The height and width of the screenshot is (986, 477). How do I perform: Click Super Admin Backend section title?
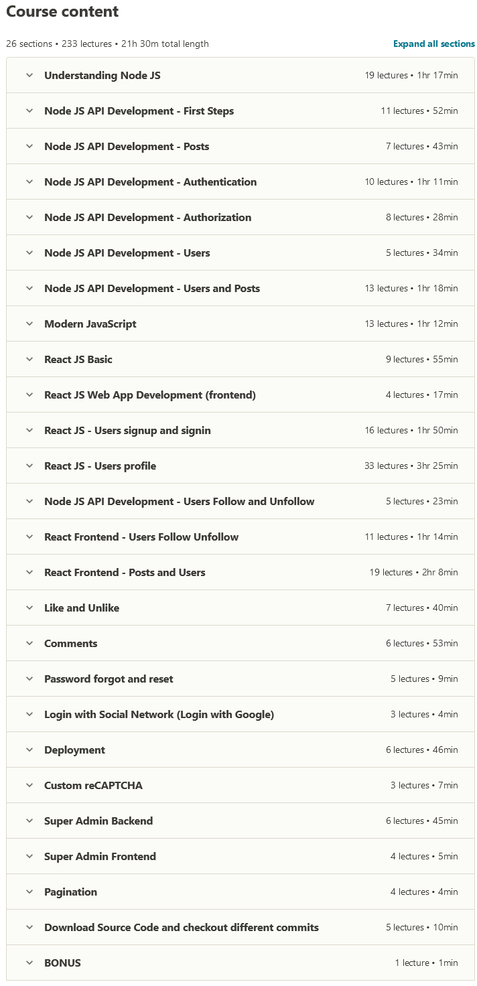point(98,821)
